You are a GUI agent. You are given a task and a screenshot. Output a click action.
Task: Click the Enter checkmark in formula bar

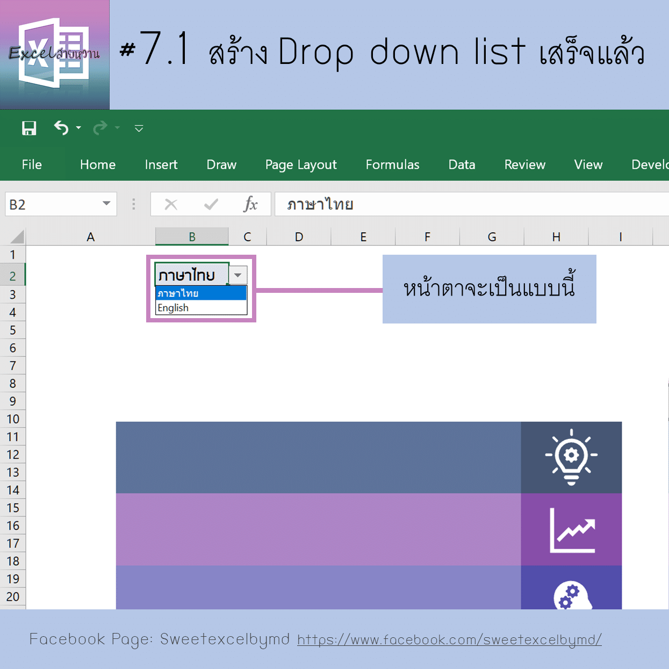tap(211, 204)
